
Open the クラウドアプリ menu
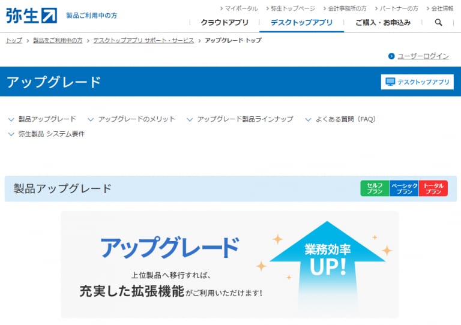coord(224,23)
